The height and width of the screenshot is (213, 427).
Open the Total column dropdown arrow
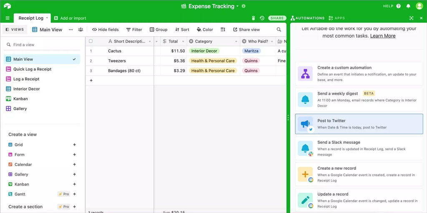[183, 41]
